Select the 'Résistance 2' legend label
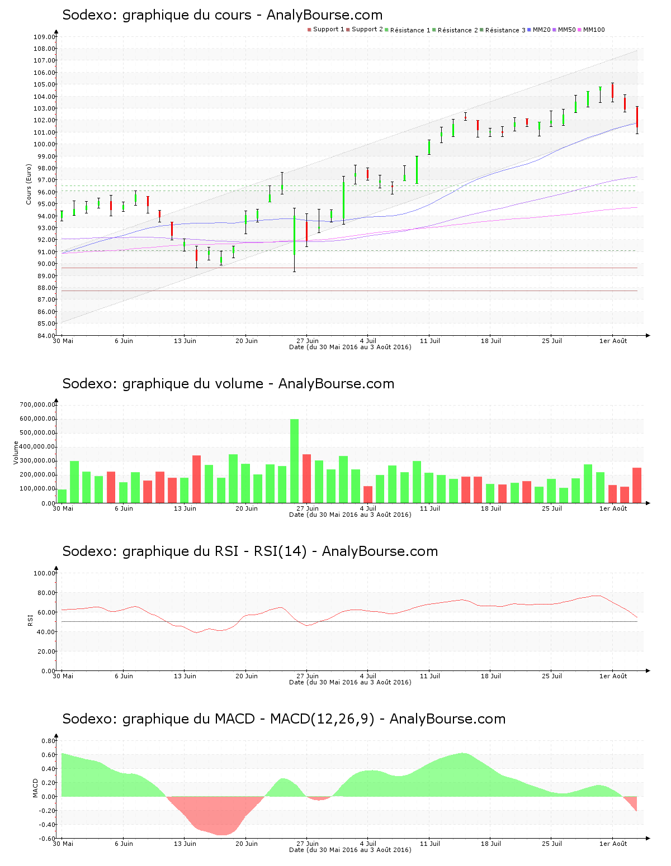671x866 pixels. point(458,30)
